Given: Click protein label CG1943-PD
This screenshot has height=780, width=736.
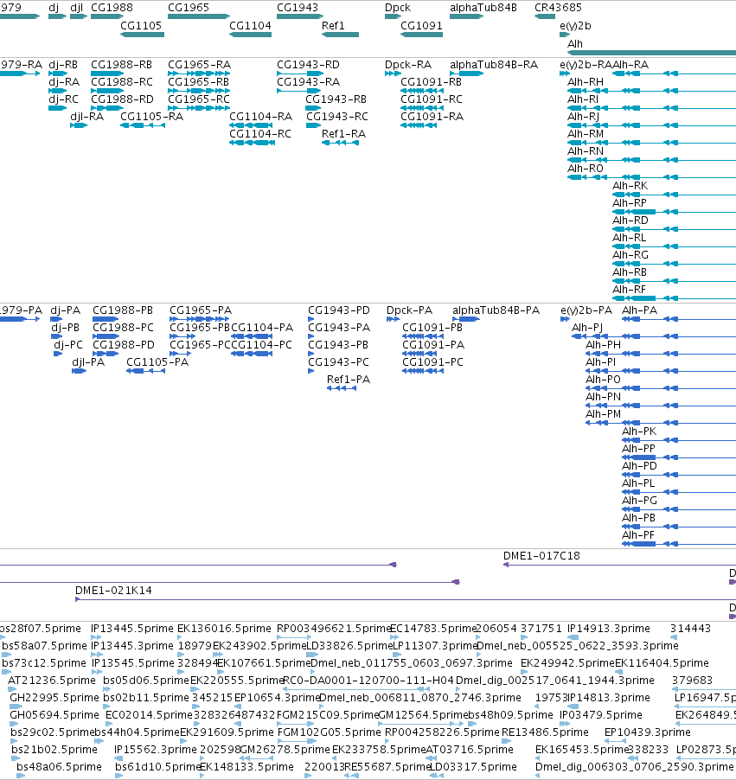Looking at the screenshot, I should click(339, 310).
